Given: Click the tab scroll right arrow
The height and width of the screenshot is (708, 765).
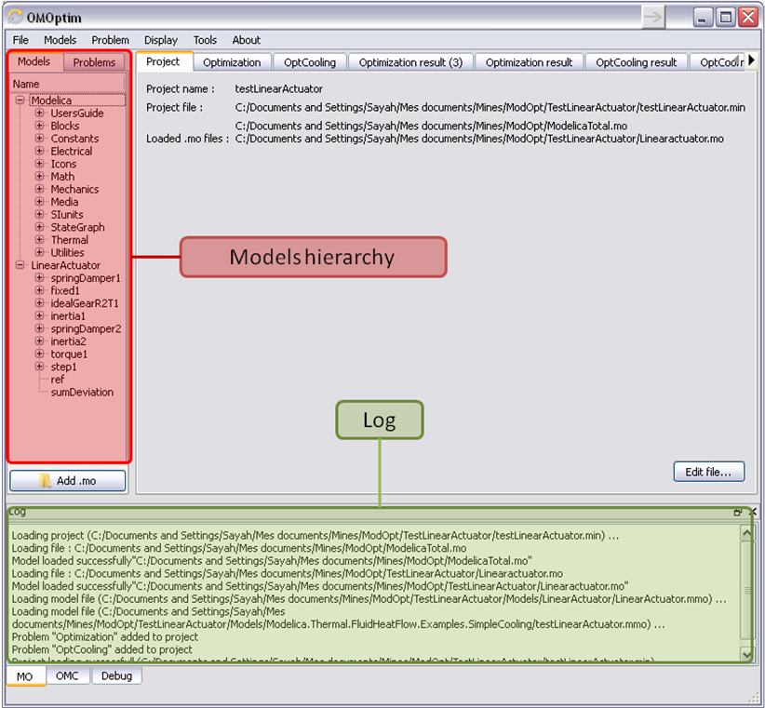Looking at the screenshot, I should (751, 61).
